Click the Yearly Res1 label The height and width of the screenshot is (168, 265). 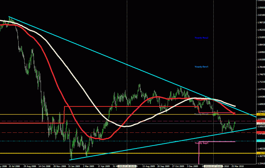pyautogui.click(x=201, y=67)
